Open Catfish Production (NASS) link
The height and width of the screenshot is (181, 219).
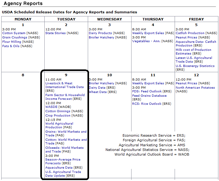click(190, 33)
